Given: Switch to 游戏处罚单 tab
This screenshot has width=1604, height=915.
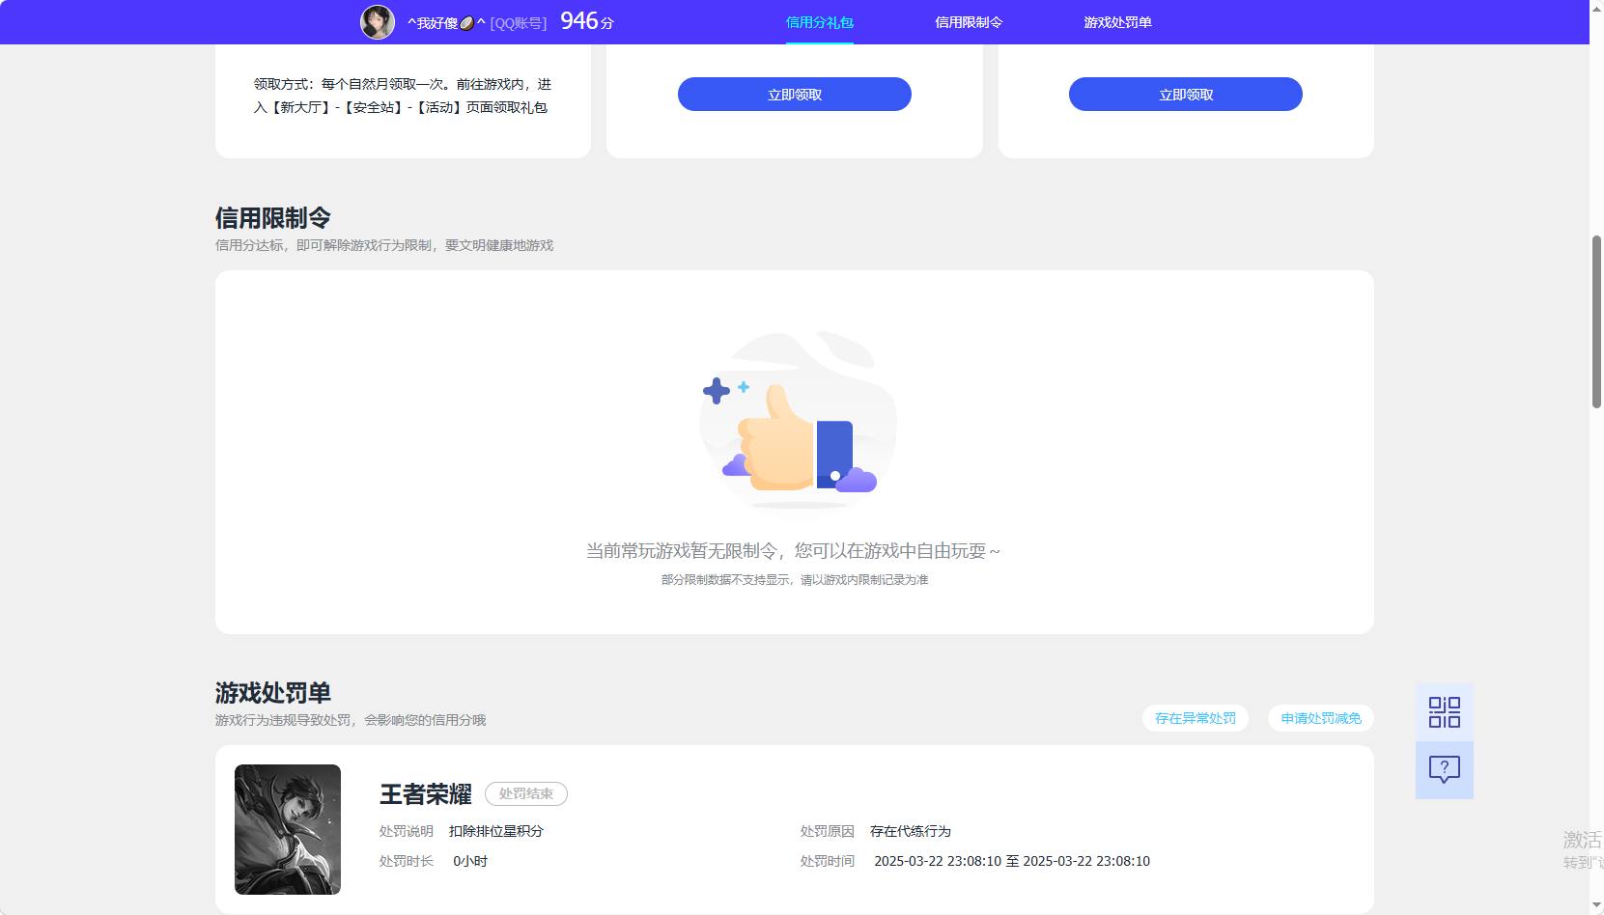Looking at the screenshot, I should [x=1117, y=22].
